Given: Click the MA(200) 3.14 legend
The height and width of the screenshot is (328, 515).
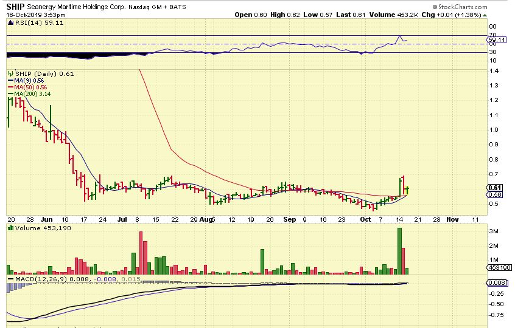Looking at the screenshot, I should tap(29, 94).
